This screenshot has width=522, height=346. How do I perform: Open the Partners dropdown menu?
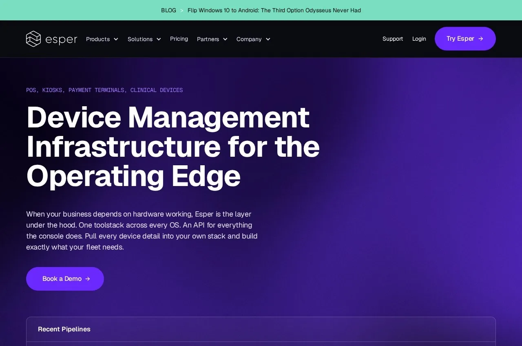click(212, 39)
